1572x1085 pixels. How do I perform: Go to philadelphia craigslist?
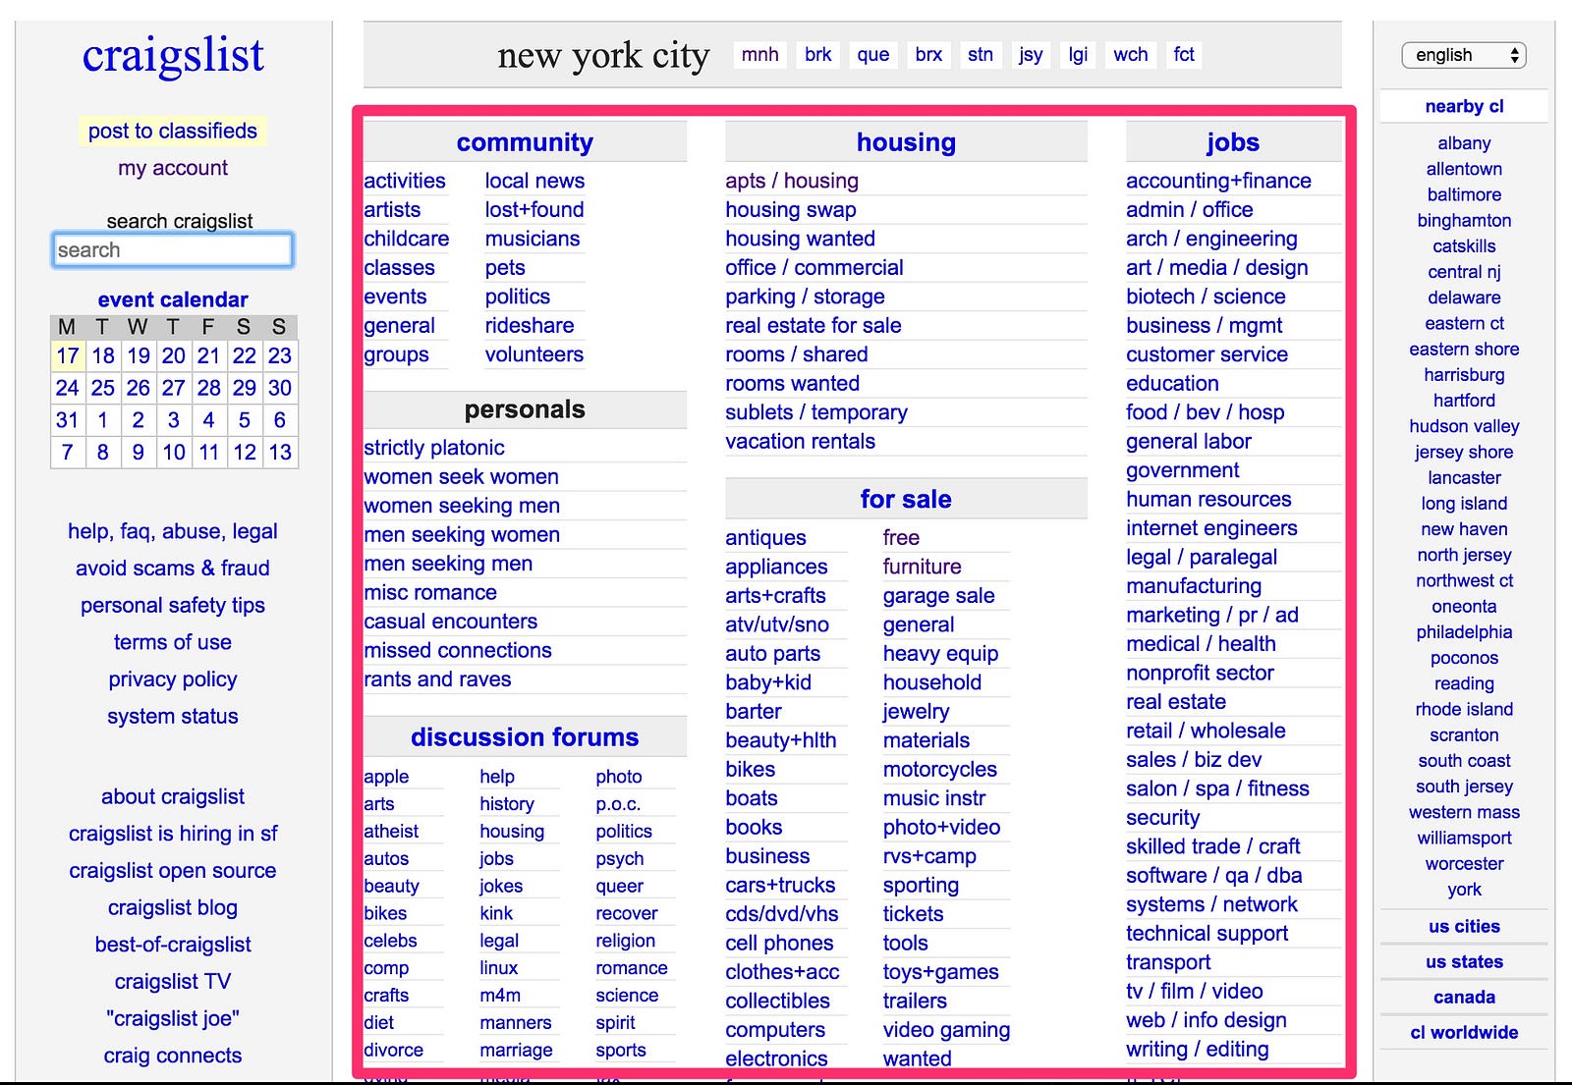pyautogui.click(x=1464, y=632)
